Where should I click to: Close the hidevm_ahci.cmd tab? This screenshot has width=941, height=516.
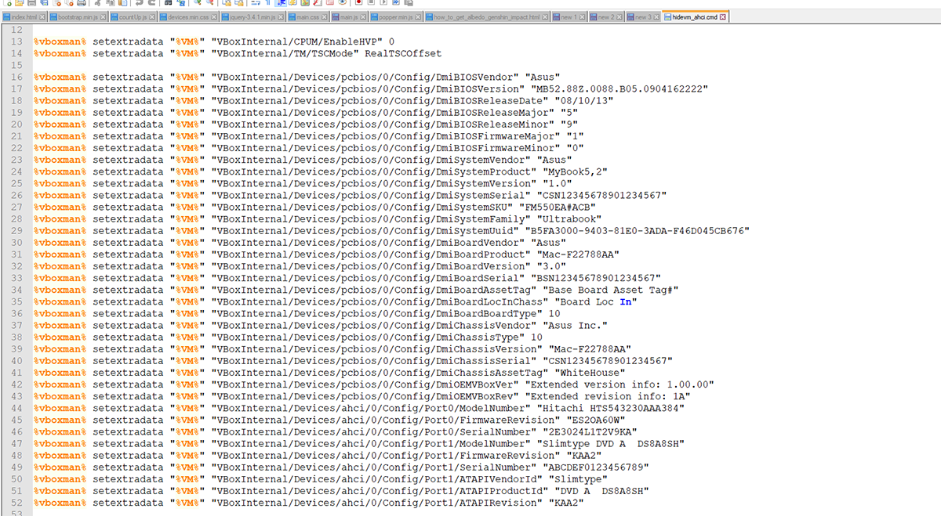(723, 17)
